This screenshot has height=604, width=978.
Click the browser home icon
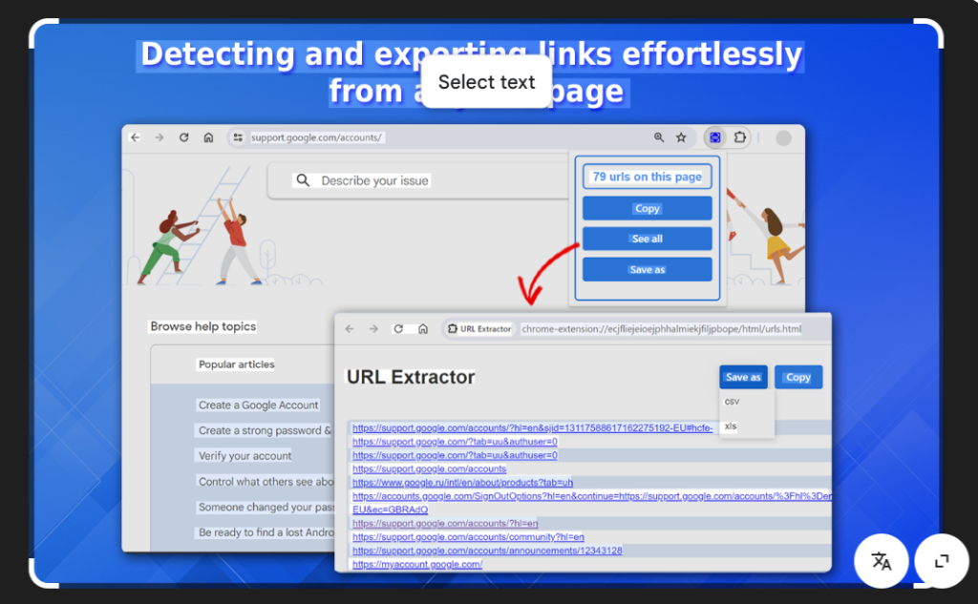pyautogui.click(x=208, y=137)
